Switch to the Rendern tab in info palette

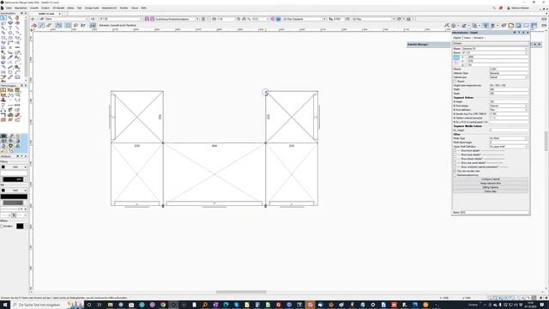coord(479,38)
